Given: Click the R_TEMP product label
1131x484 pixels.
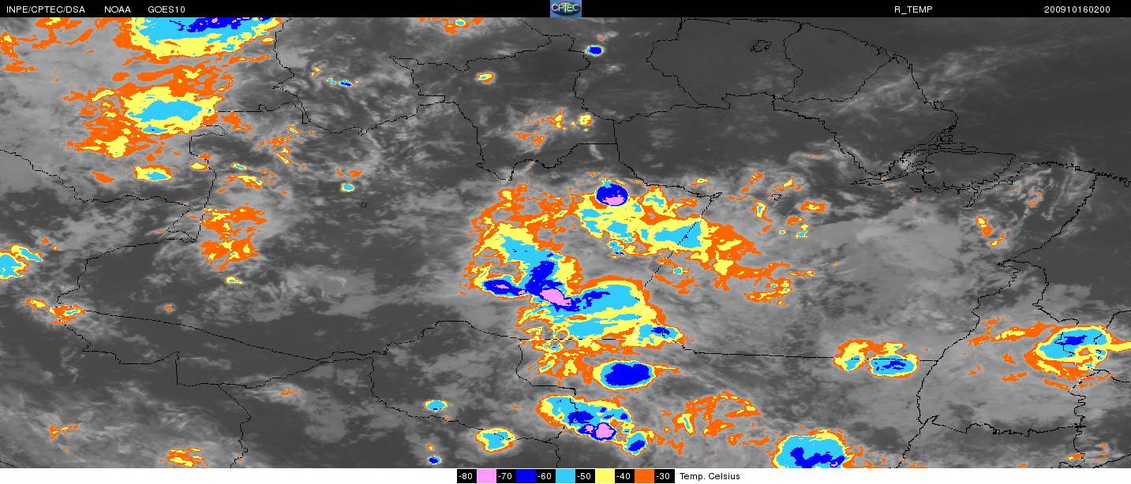Looking at the screenshot, I should [x=912, y=9].
